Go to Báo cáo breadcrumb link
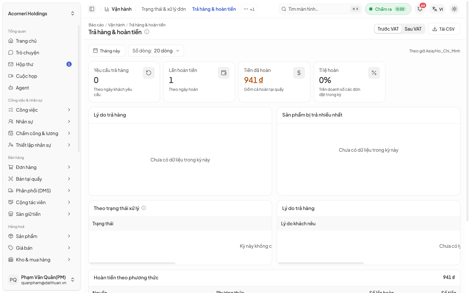 pos(96,25)
